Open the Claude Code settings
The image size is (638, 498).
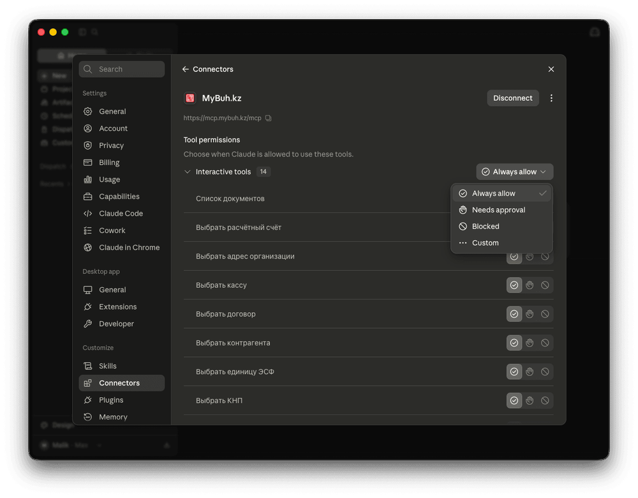[x=122, y=213]
